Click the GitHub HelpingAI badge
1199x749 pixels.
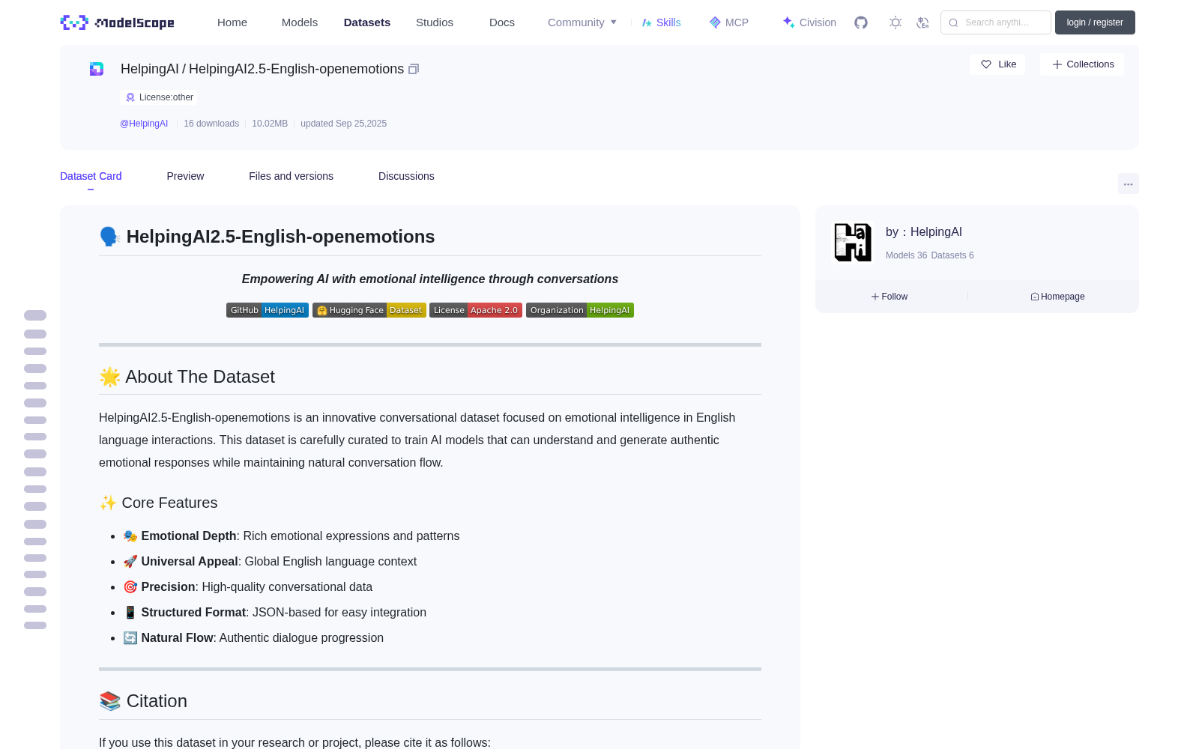pyautogui.click(x=268, y=310)
